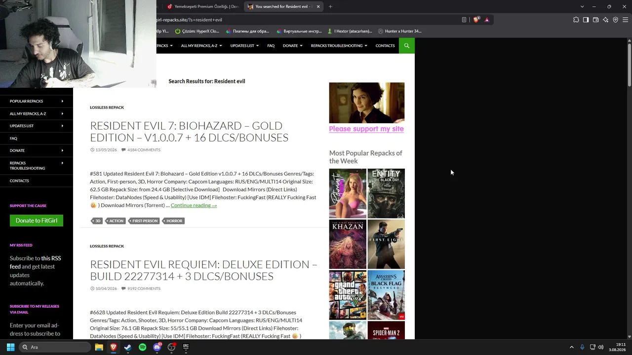Screen dimensions: 632x355
Task: Open the Grand Theft Auto V thumbnail
Action: [348, 295]
